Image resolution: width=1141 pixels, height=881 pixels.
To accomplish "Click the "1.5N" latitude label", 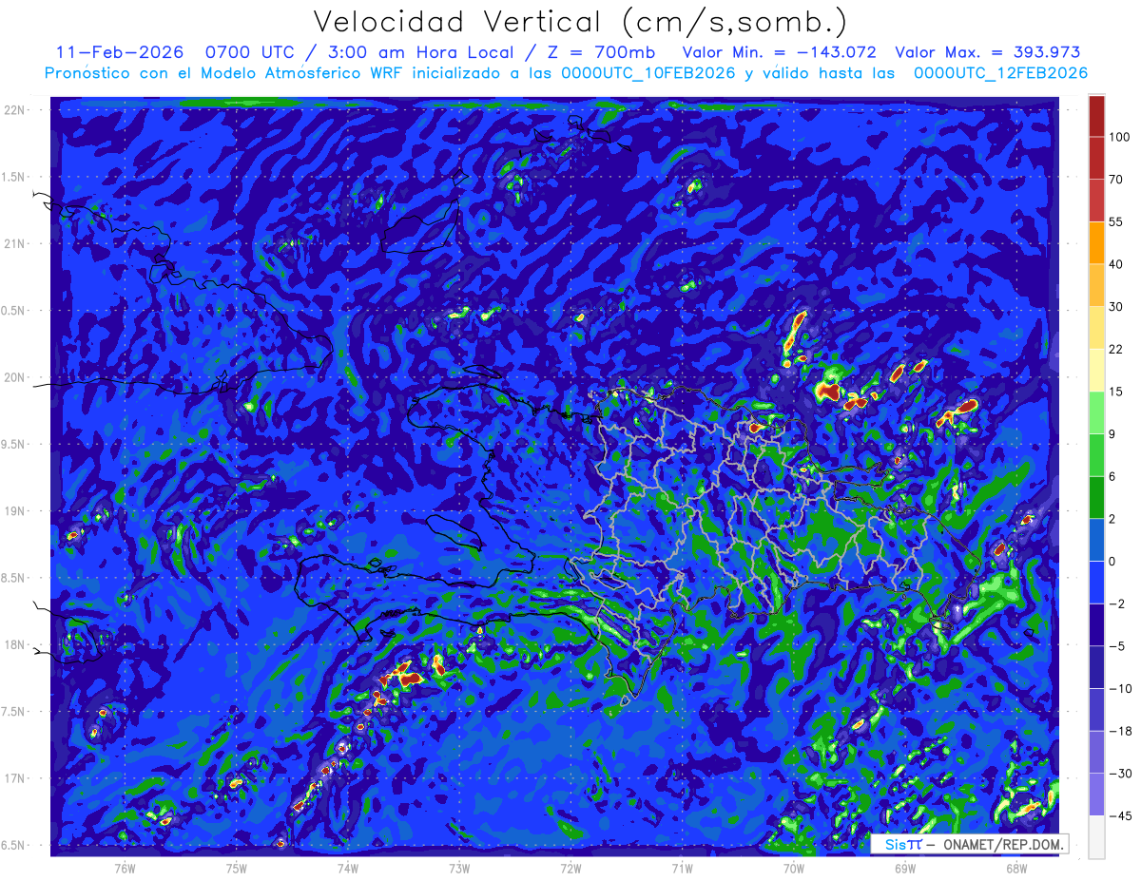I will click(x=14, y=177).
